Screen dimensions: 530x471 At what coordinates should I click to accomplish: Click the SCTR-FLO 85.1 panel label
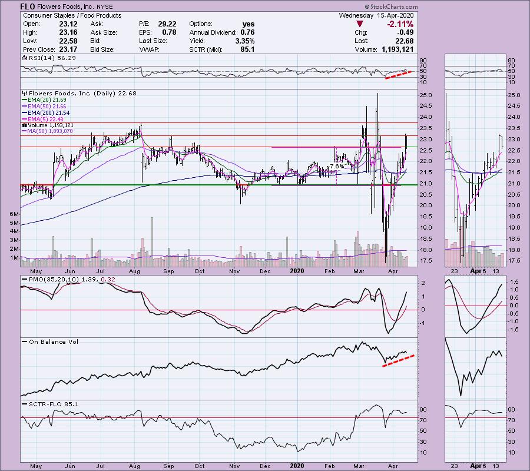click(x=54, y=404)
